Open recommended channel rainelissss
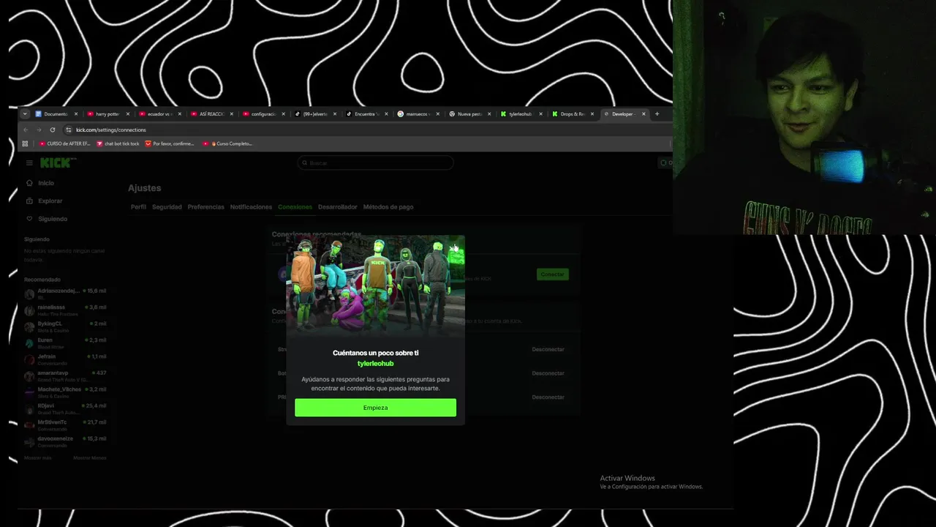The width and height of the screenshot is (936, 527). (65, 310)
